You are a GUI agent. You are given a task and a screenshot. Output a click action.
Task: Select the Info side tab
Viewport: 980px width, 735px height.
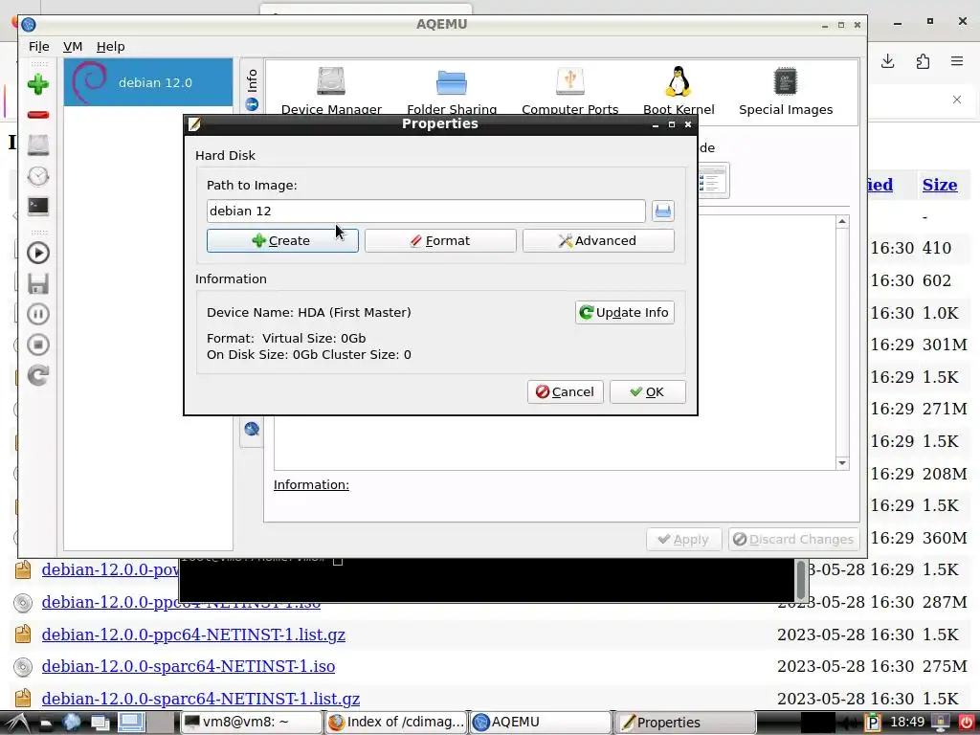(x=252, y=88)
